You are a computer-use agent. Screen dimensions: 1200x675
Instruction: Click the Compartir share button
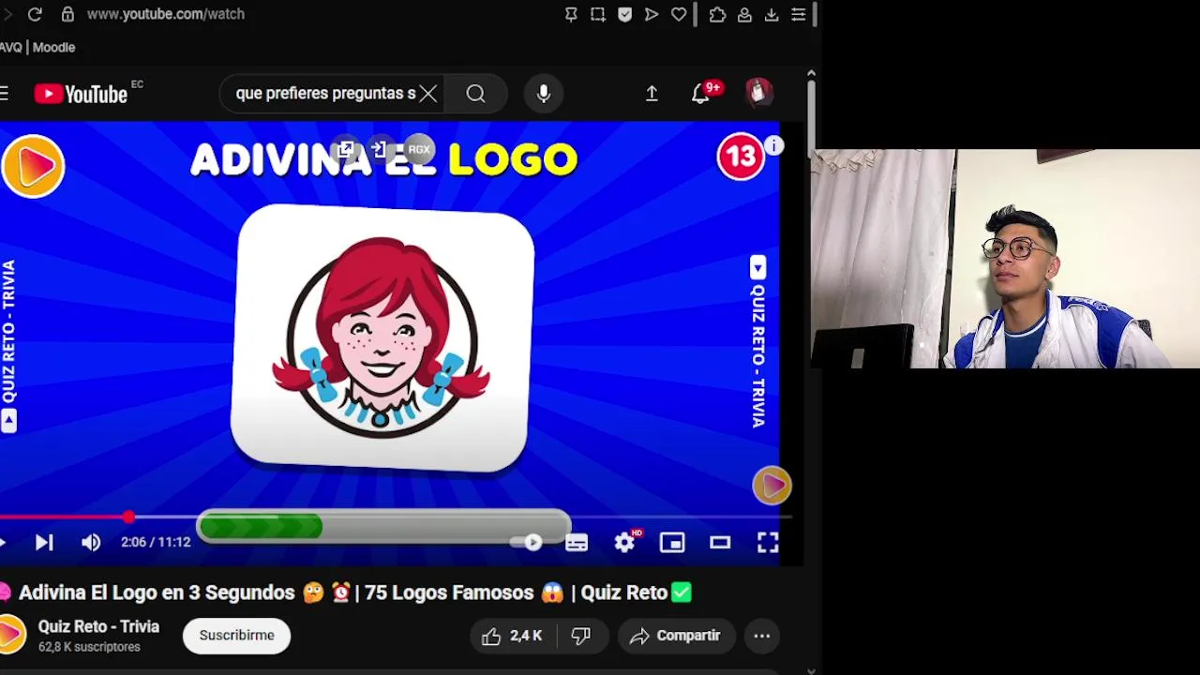(x=676, y=636)
